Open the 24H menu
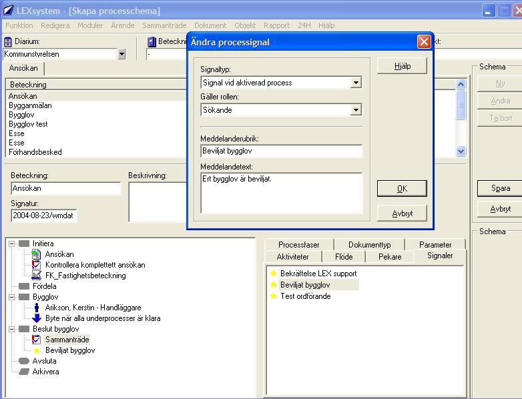Viewport: 522px width, 399px height. pyautogui.click(x=304, y=25)
